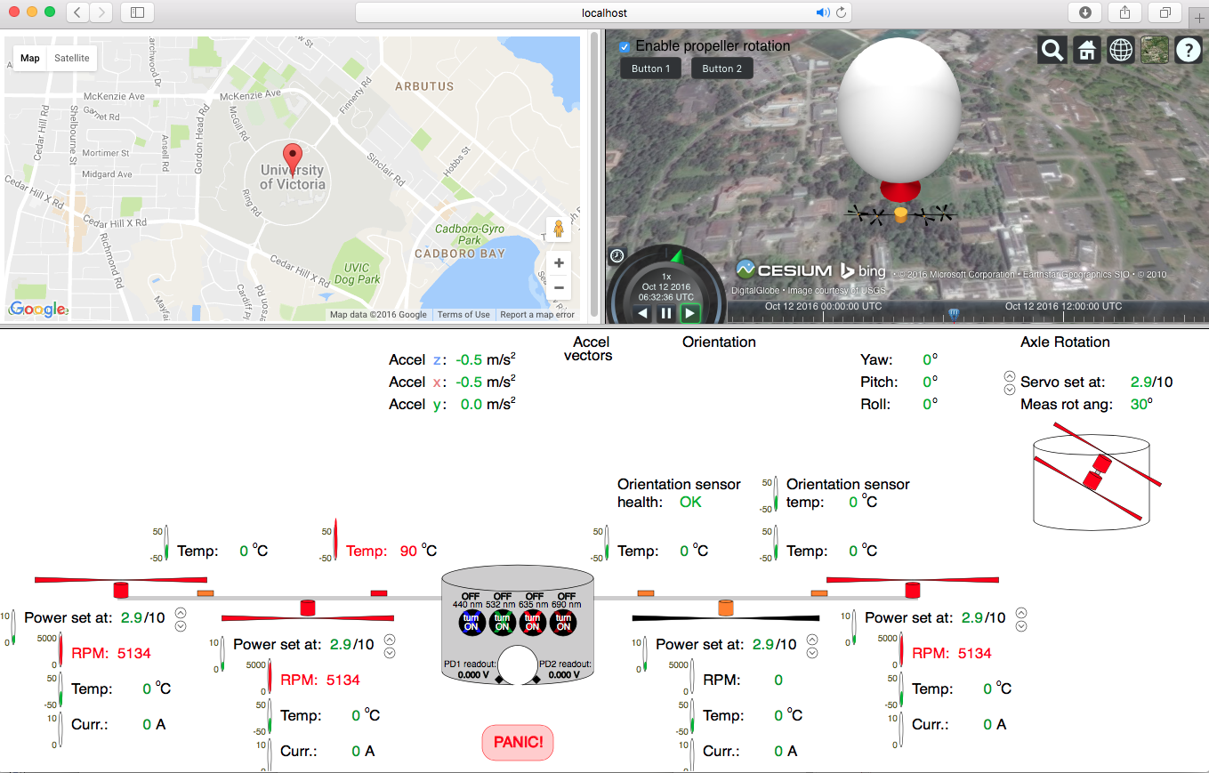Increase servo set value with up arrow
The height and width of the screenshot is (773, 1209).
click(x=1010, y=376)
